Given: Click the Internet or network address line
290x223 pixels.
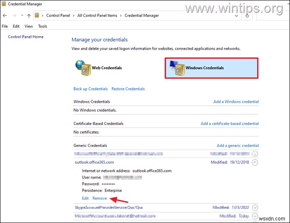Looking at the screenshot, I should (127, 171).
